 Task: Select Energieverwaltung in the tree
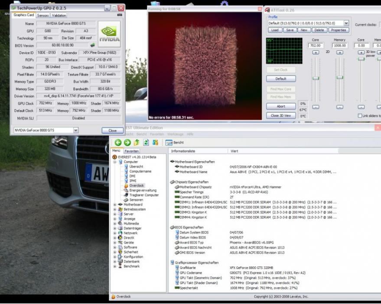tap(143, 190)
